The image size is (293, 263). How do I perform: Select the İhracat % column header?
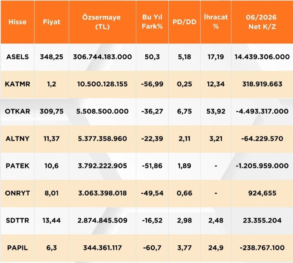(x=216, y=22)
